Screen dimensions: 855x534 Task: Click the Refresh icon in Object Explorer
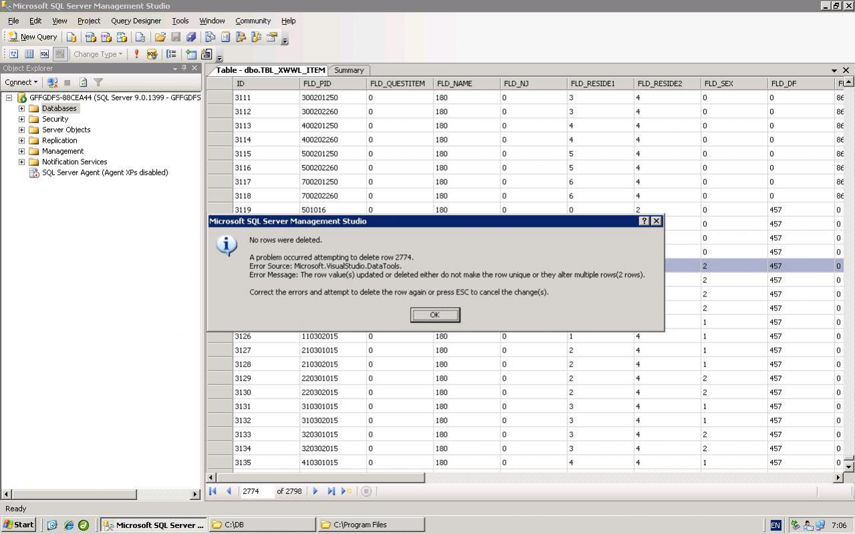83,82
